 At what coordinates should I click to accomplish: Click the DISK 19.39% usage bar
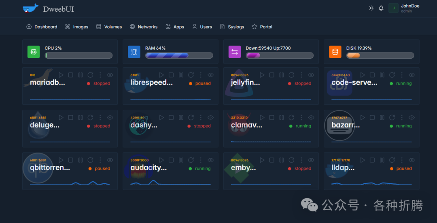380,55
